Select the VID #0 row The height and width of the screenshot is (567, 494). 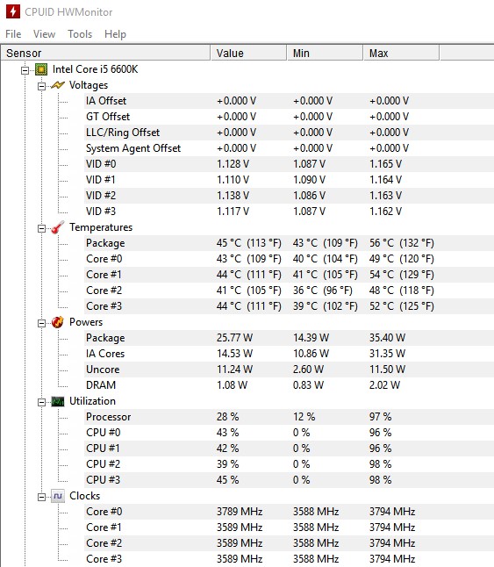point(289,164)
